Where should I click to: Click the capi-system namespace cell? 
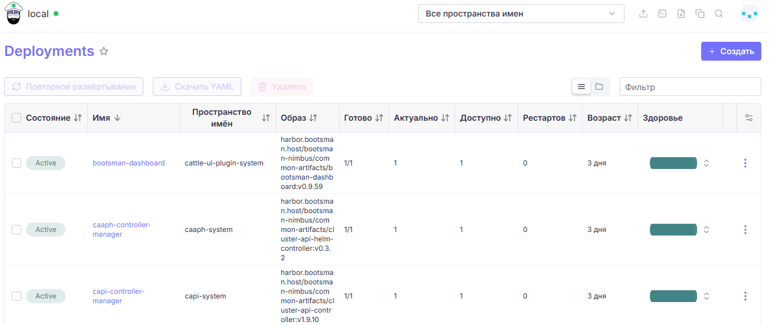205,296
